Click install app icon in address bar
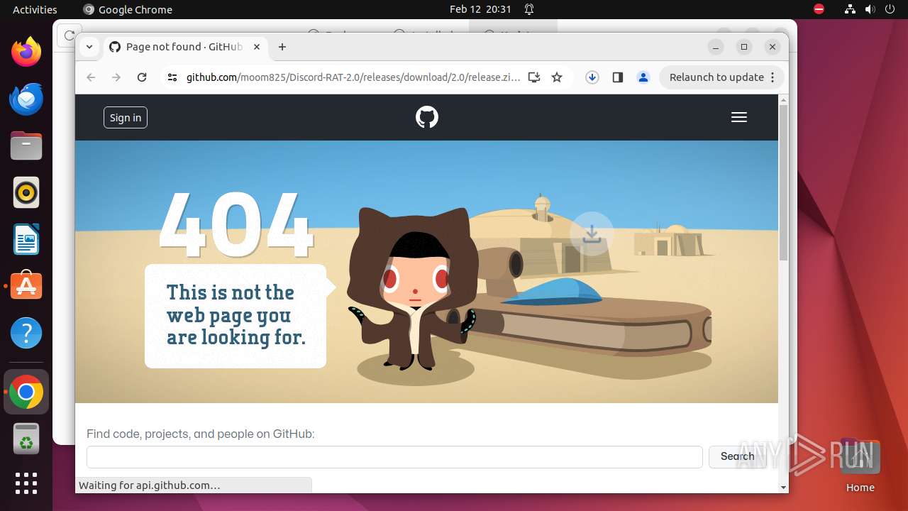 point(534,77)
